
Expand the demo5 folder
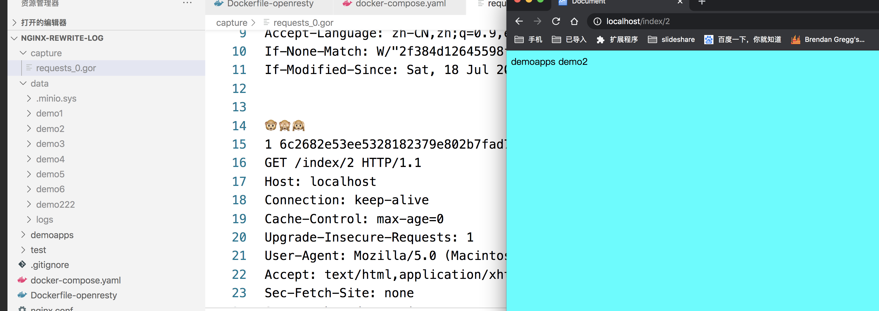pos(29,174)
